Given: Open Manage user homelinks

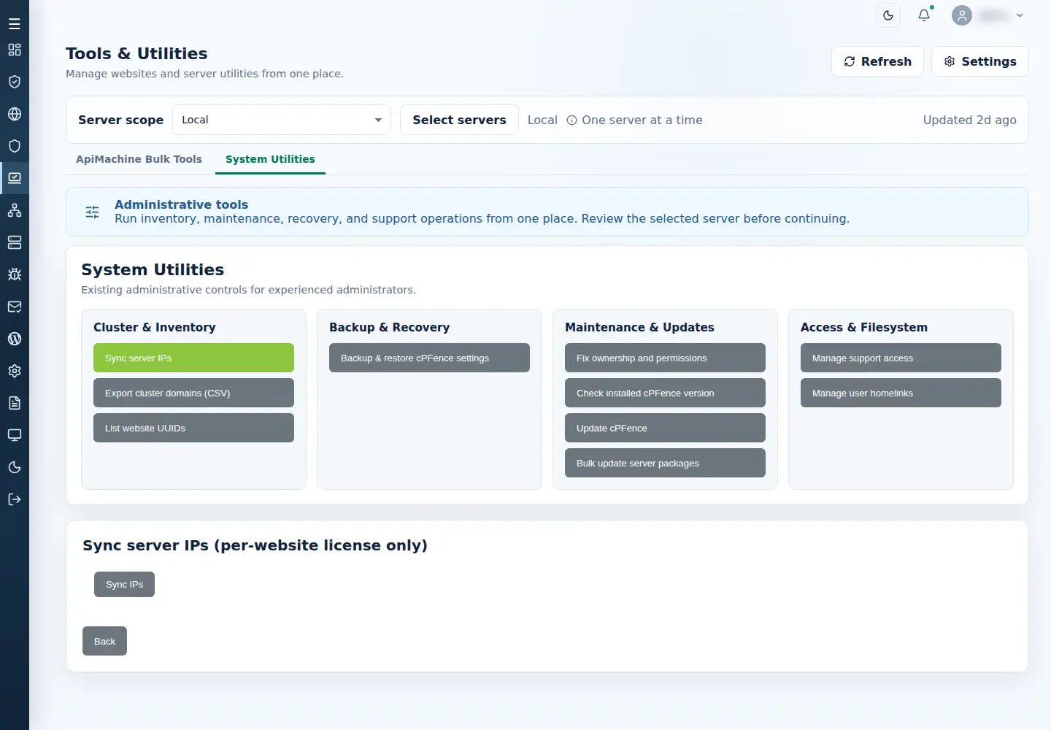Looking at the screenshot, I should (901, 393).
